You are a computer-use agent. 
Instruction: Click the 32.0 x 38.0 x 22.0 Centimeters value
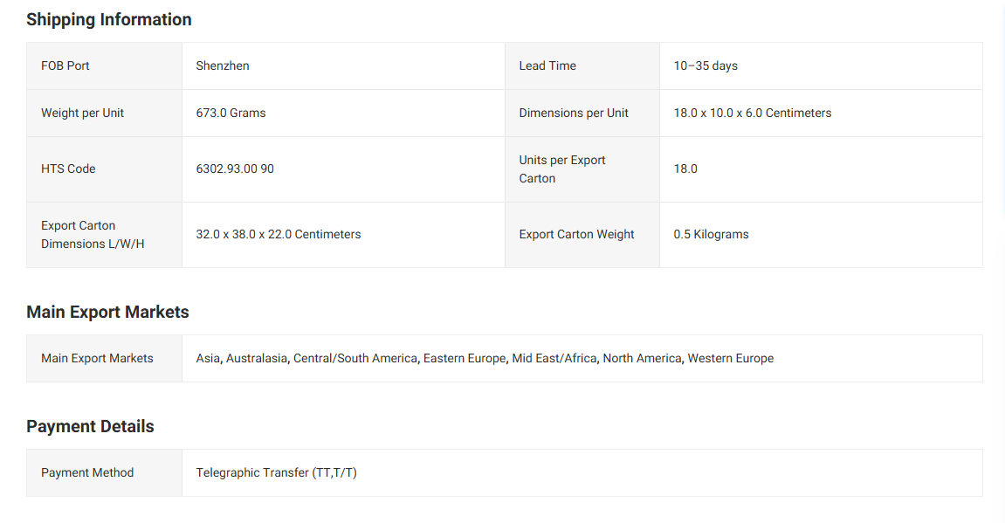point(279,234)
